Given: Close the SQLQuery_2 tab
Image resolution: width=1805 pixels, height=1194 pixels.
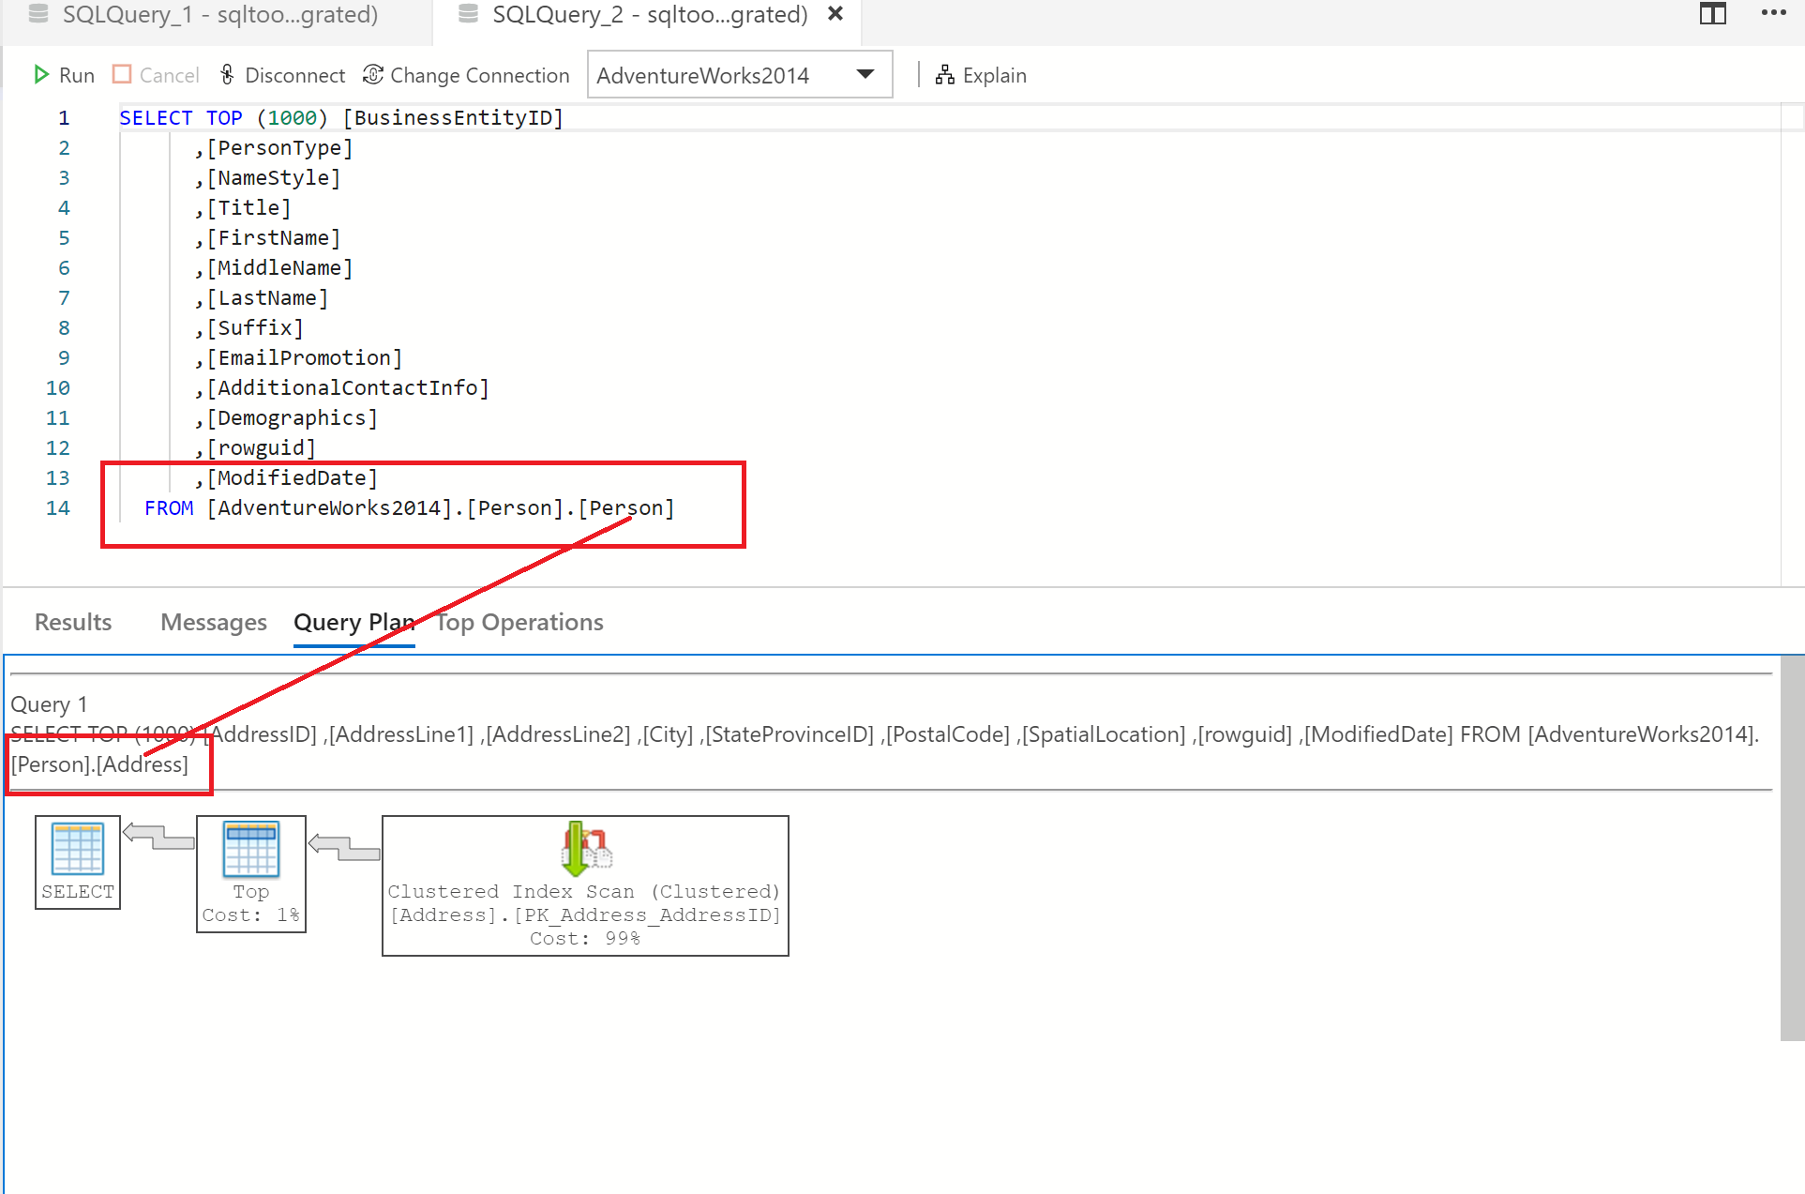Looking at the screenshot, I should (x=835, y=14).
